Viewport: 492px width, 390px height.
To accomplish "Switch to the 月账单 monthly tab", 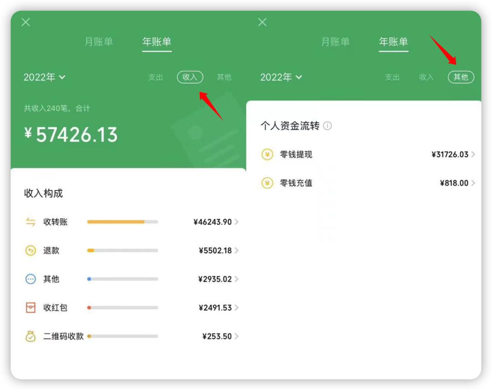I will 100,41.
